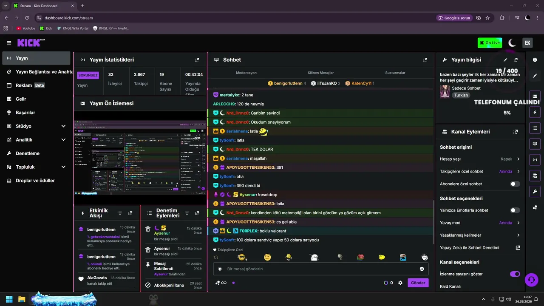Click the header icon right of the moon
Viewport: 544px width, 306px height.
527,42
